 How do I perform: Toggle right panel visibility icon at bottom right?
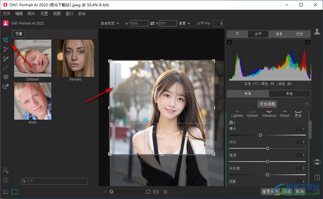(317, 192)
